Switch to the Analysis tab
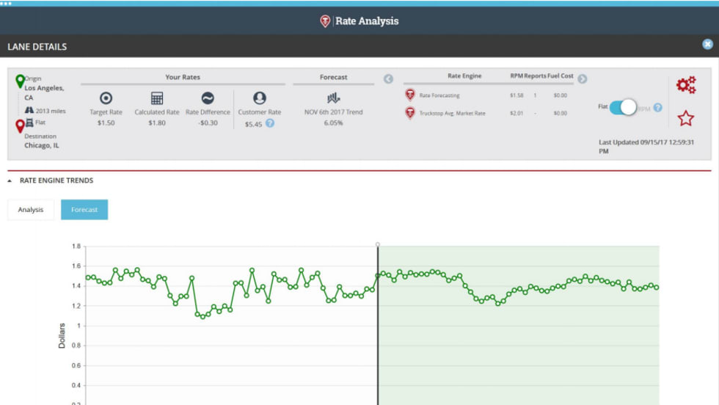The width and height of the screenshot is (719, 405). 31,210
